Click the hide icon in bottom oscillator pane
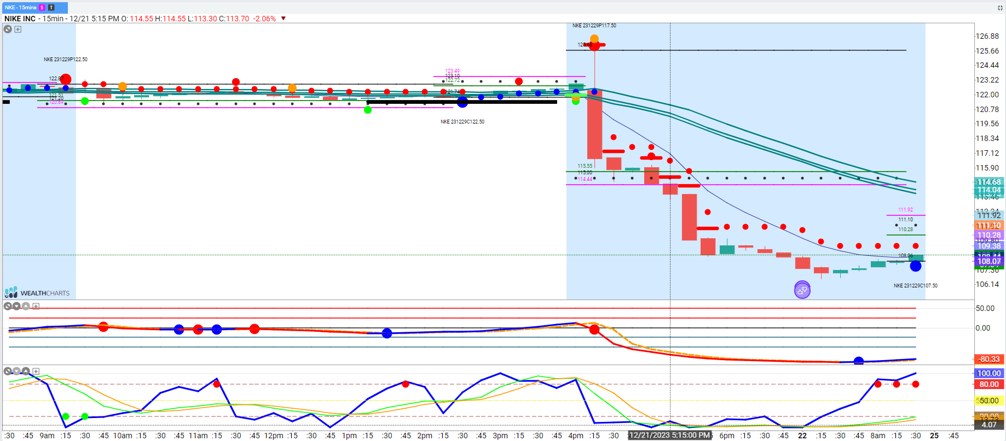The image size is (1006, 441). pyautogui.click(x=8, y=371)
